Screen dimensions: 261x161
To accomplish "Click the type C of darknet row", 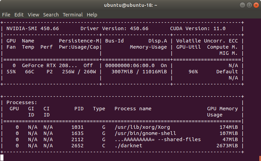I will coord(104,146).
